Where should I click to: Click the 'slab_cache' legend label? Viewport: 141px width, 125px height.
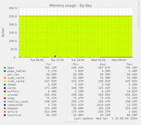16,81
